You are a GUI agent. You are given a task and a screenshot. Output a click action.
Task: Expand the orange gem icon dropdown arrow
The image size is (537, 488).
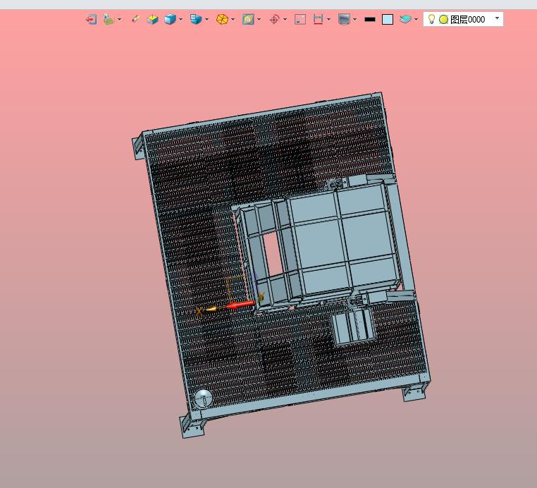click(x=233, y=20)
